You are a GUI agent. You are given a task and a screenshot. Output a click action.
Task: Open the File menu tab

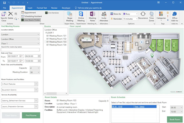click(5, 8)
